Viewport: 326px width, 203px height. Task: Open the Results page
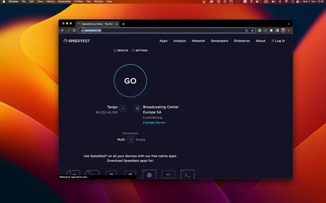[x=121, y=50]
